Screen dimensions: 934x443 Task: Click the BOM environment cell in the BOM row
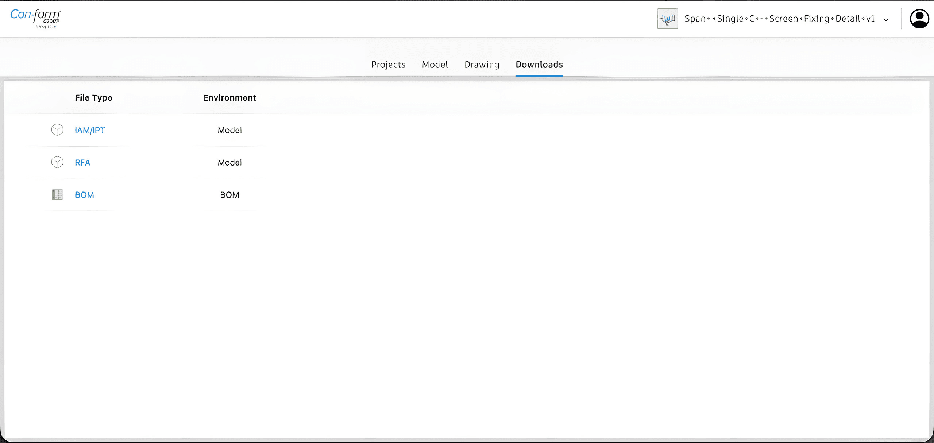coord(229,195)
